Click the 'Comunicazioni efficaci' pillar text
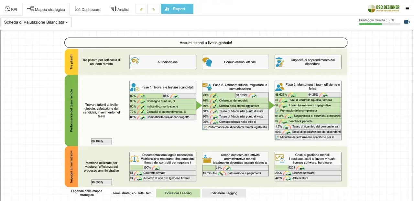The height and width of the screenshot is (201, 414). (240, 62)
